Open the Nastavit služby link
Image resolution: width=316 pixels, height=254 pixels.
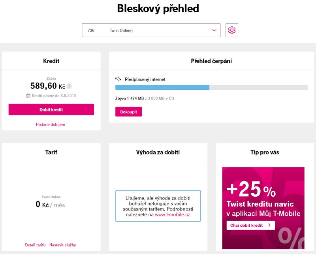click(x=63, y=245)
